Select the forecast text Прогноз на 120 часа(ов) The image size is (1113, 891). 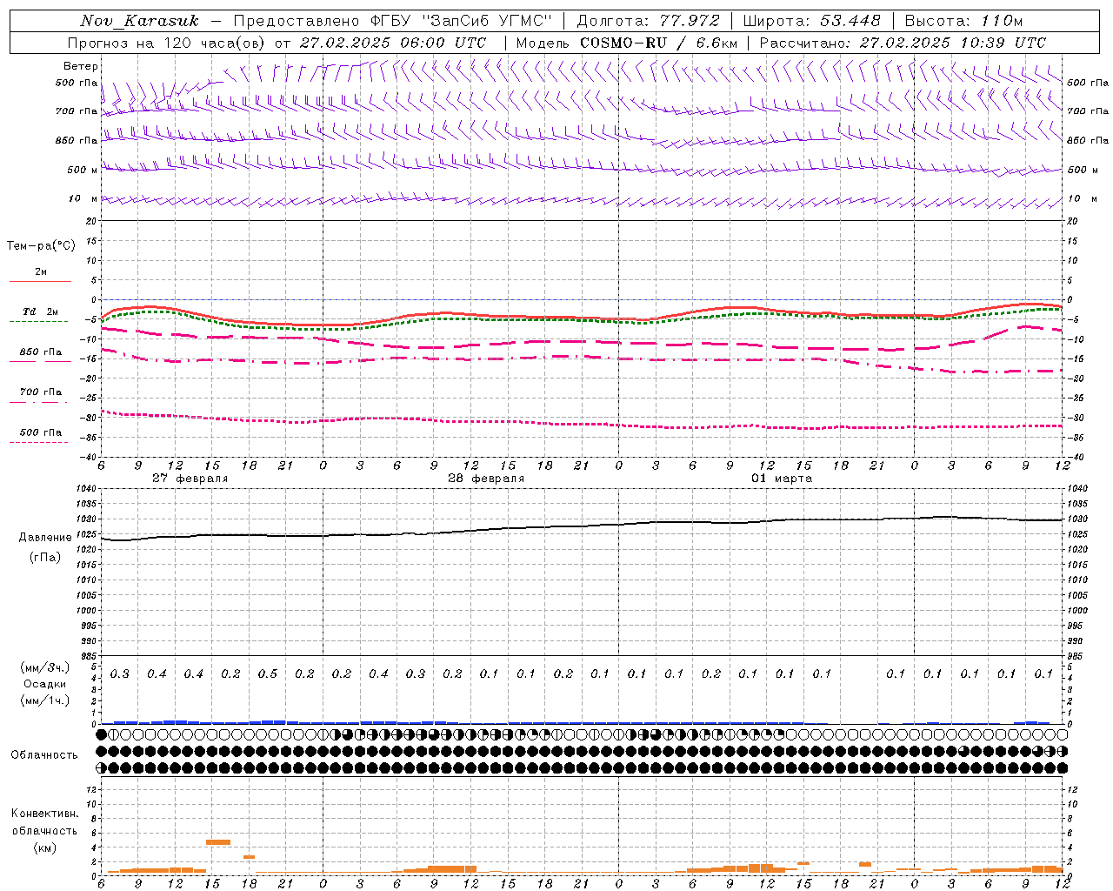[x=167, y=43]
